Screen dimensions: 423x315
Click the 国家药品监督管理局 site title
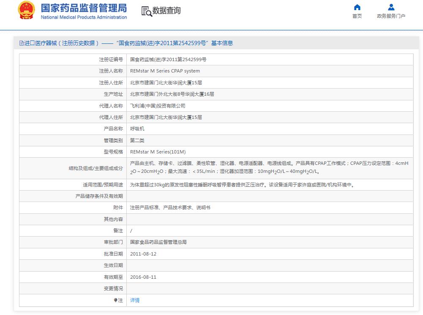coord(84,8)
